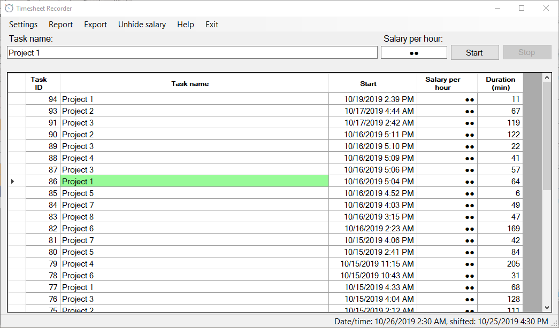Select Project 3 in task row 89

[x=194, y=146]
